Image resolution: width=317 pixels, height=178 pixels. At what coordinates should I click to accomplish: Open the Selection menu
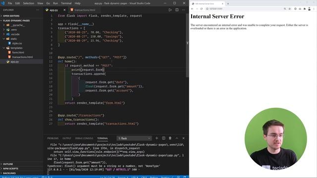click(x=29, y=3)
